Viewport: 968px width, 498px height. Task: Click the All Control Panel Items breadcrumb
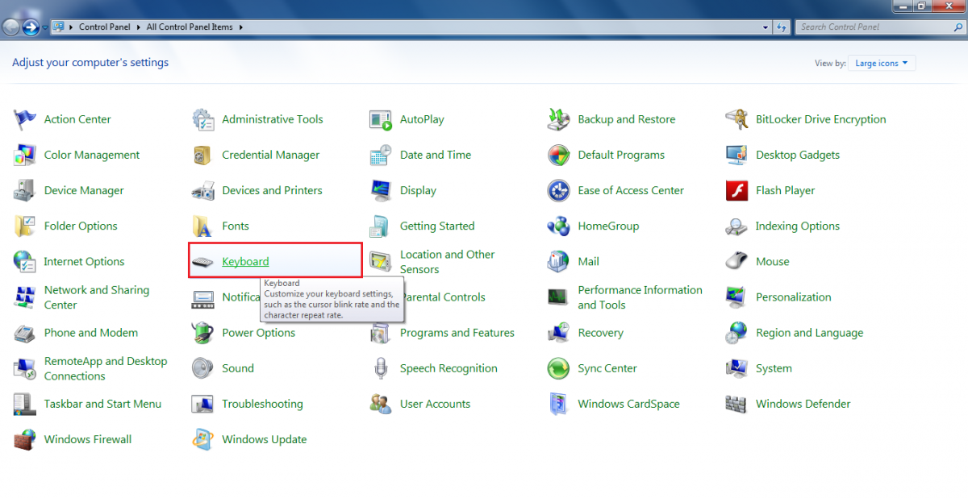click(x=190, y=27)
